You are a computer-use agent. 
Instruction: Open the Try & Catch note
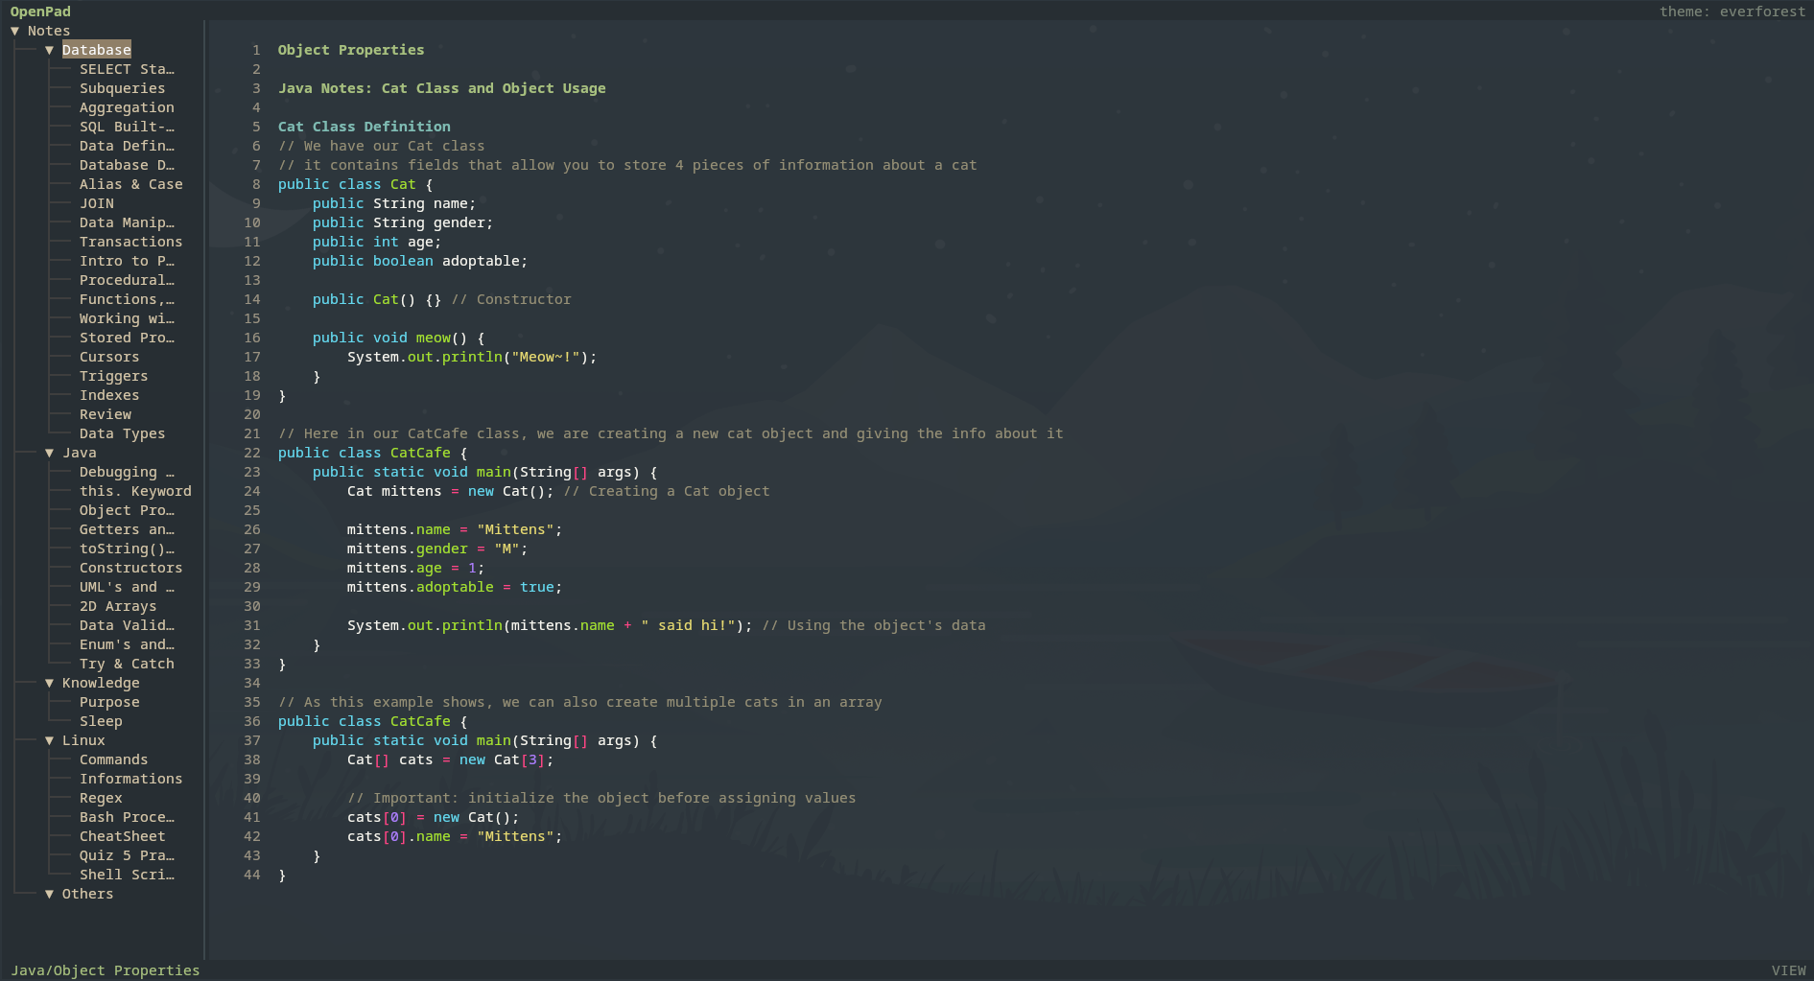pyautogui.click(x=127, y=664)
